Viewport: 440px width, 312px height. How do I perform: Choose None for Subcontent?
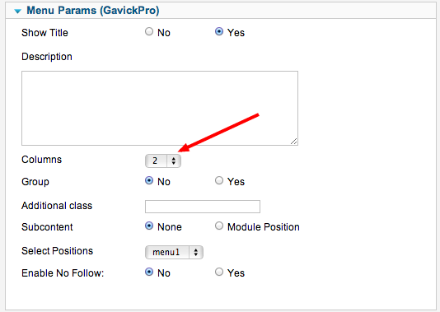click(x=149, y=226)
